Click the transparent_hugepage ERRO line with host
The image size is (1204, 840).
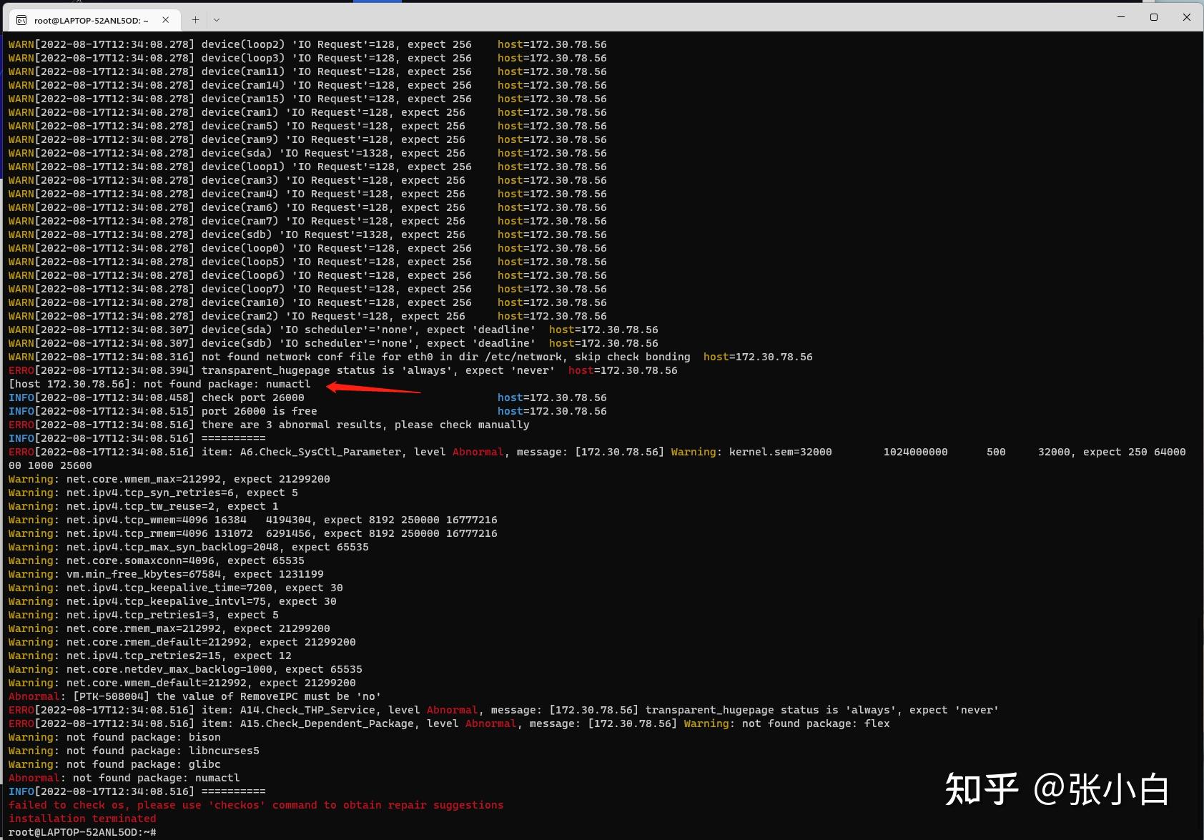coord(343,370)
